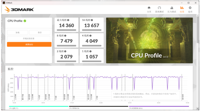Click the info icon beside 16 线程
201x112 pixels.
(x=92, y=20)
